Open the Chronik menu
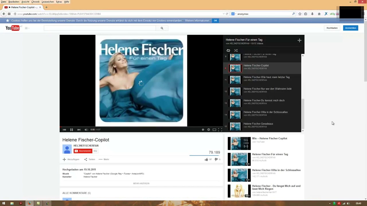Screen dimensions: 367x206 click(35, 2)
